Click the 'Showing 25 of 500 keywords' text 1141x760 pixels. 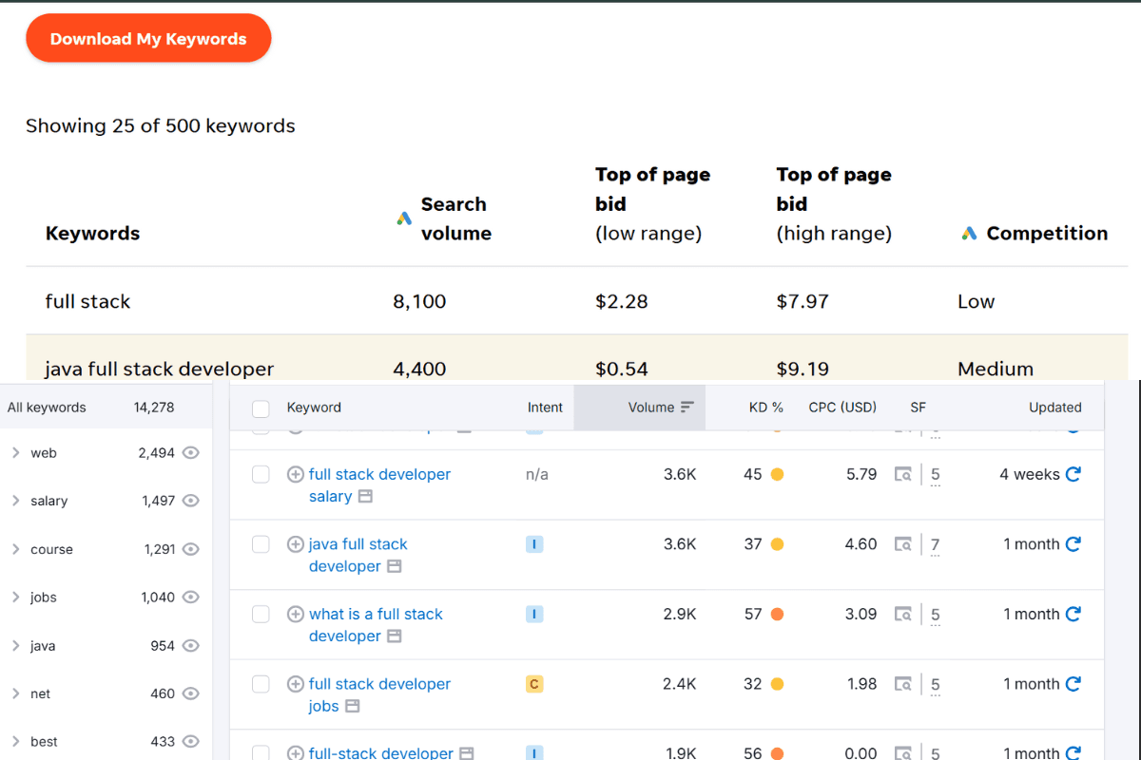tap(161, 125)
